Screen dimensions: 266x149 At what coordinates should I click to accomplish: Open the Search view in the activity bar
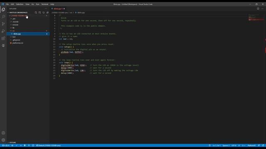3,17
